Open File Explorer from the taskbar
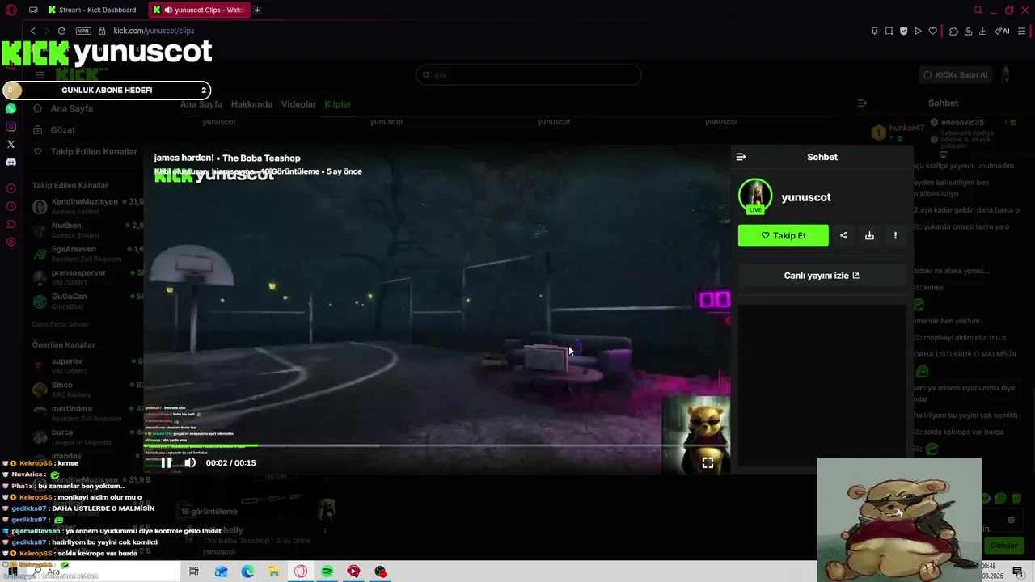1035x582 pixels. coord(273,571)
